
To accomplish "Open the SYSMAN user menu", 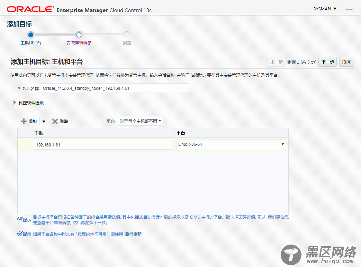I will [325, 9].
